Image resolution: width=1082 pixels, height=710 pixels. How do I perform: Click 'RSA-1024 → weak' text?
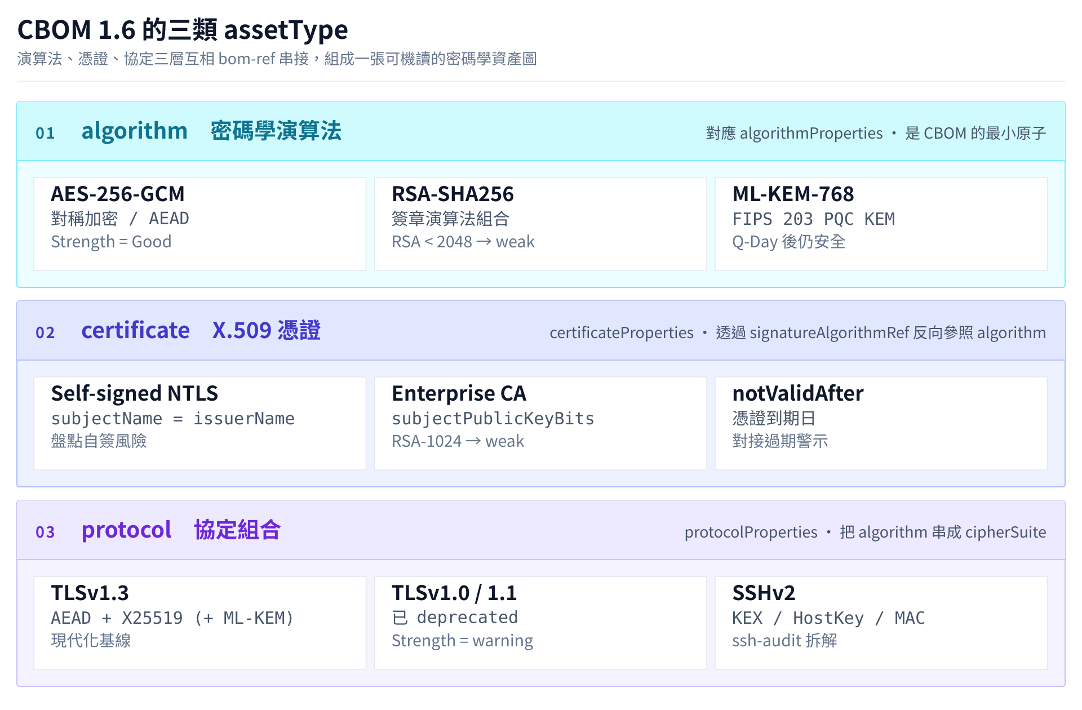click(458, 441)
